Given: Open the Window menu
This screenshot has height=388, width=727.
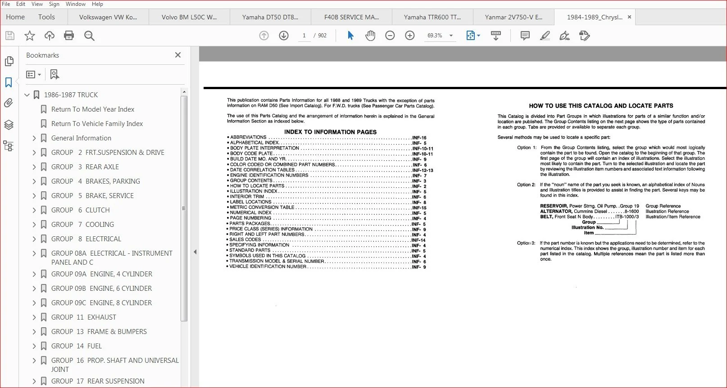Looking at the screenshot, I should click(76, 4).
